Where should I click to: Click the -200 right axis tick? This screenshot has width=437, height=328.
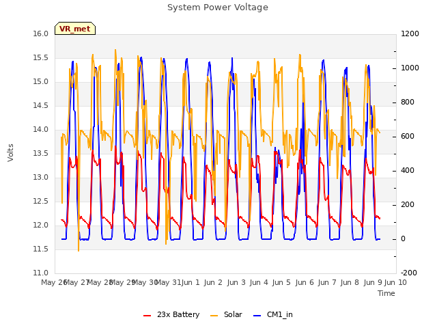[409, 273]
